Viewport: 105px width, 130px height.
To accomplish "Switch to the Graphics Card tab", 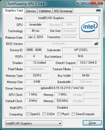I will tap(14, 10).
